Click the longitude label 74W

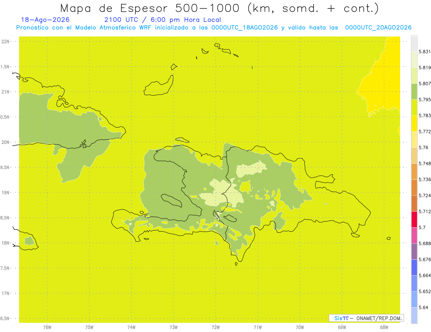pos(131,327)
